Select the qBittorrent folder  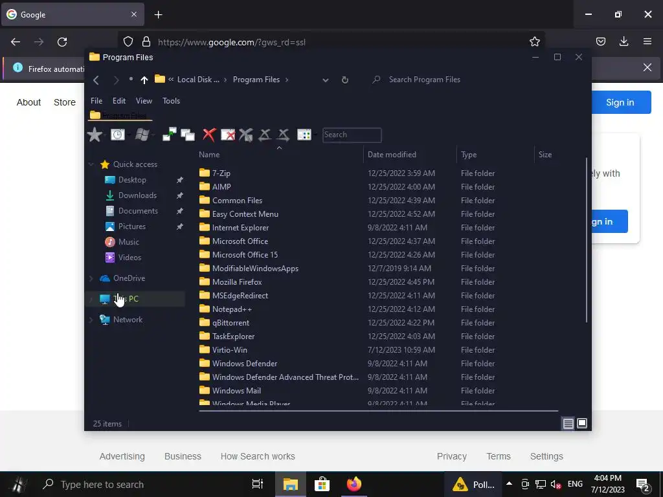(230, 323)
